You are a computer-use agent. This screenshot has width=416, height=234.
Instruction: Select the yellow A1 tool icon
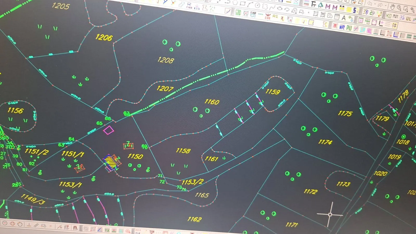point(275,16)
